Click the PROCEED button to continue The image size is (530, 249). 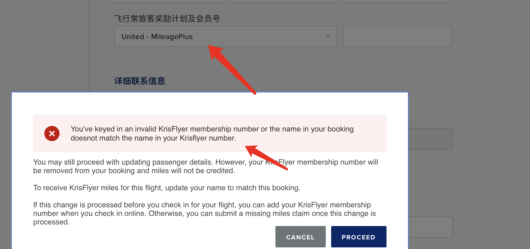click(x=359, y=237)
